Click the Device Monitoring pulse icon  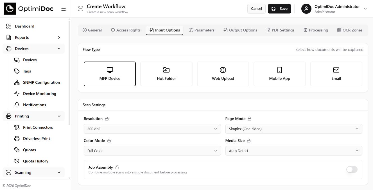[x=17, y=94]
